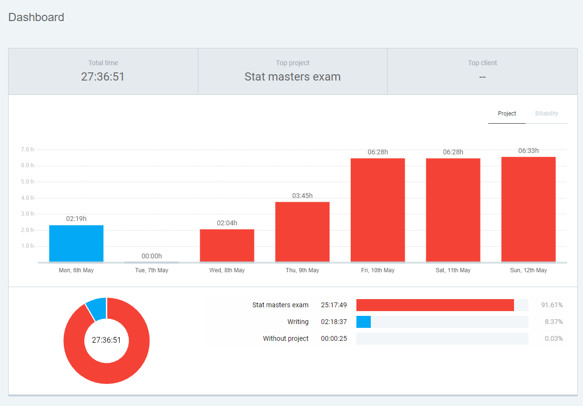
Task: Click the Sunday 12th May bar
Action: [x=528, y=209]
